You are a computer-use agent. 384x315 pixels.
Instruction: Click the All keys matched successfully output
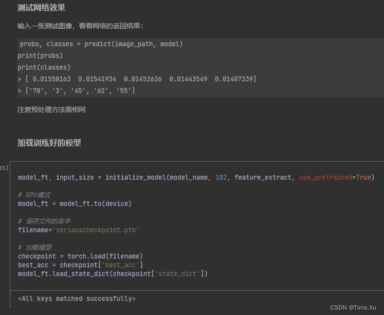76,298
